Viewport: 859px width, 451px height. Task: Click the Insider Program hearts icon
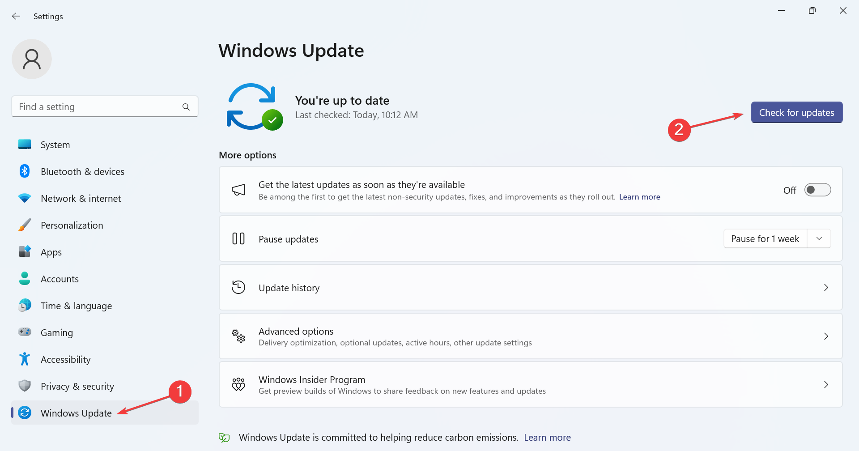(238, 384)
